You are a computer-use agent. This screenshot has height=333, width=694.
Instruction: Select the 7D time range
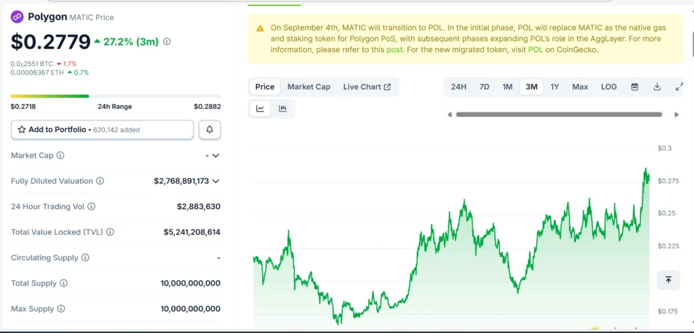pos(484,87)
